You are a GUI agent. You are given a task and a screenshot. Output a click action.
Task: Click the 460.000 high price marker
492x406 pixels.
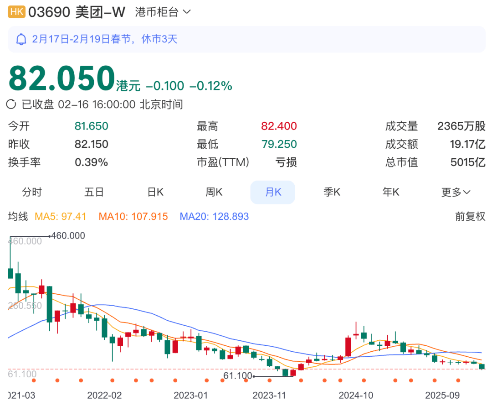coord(68,236)
